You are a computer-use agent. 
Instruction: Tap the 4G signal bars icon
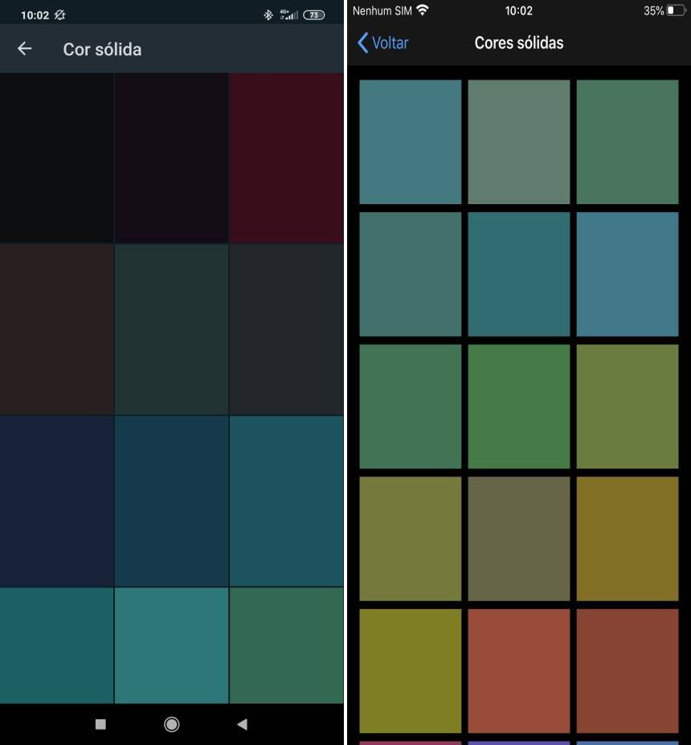coord(288,14)
